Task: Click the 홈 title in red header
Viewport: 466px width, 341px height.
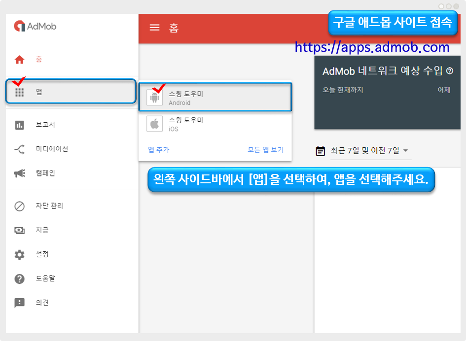Action: 174,28
